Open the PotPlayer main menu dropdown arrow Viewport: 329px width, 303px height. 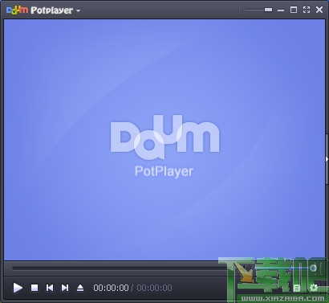(x=78, y=11)
